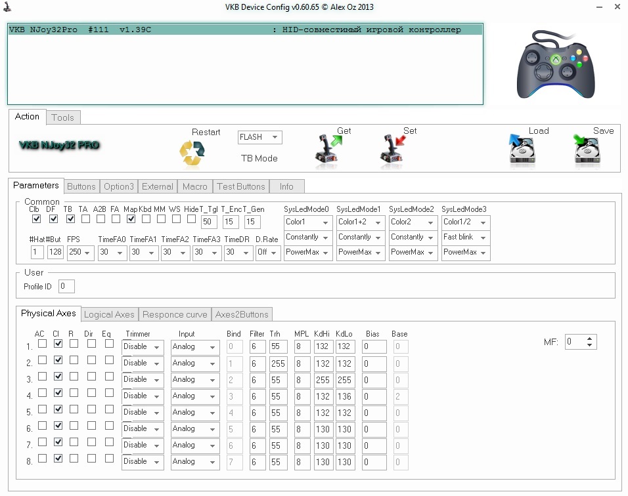Enable the Dir checkbox for axis 2

click(91, 360)
